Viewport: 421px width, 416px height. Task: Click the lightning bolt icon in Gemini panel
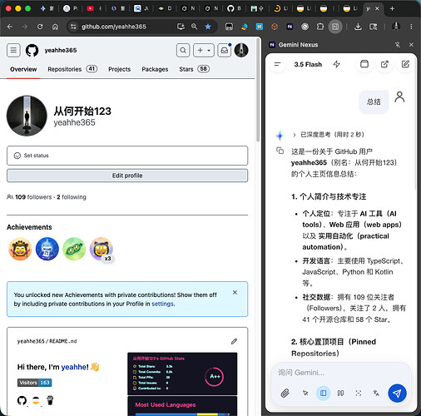(x=337, y=64)
